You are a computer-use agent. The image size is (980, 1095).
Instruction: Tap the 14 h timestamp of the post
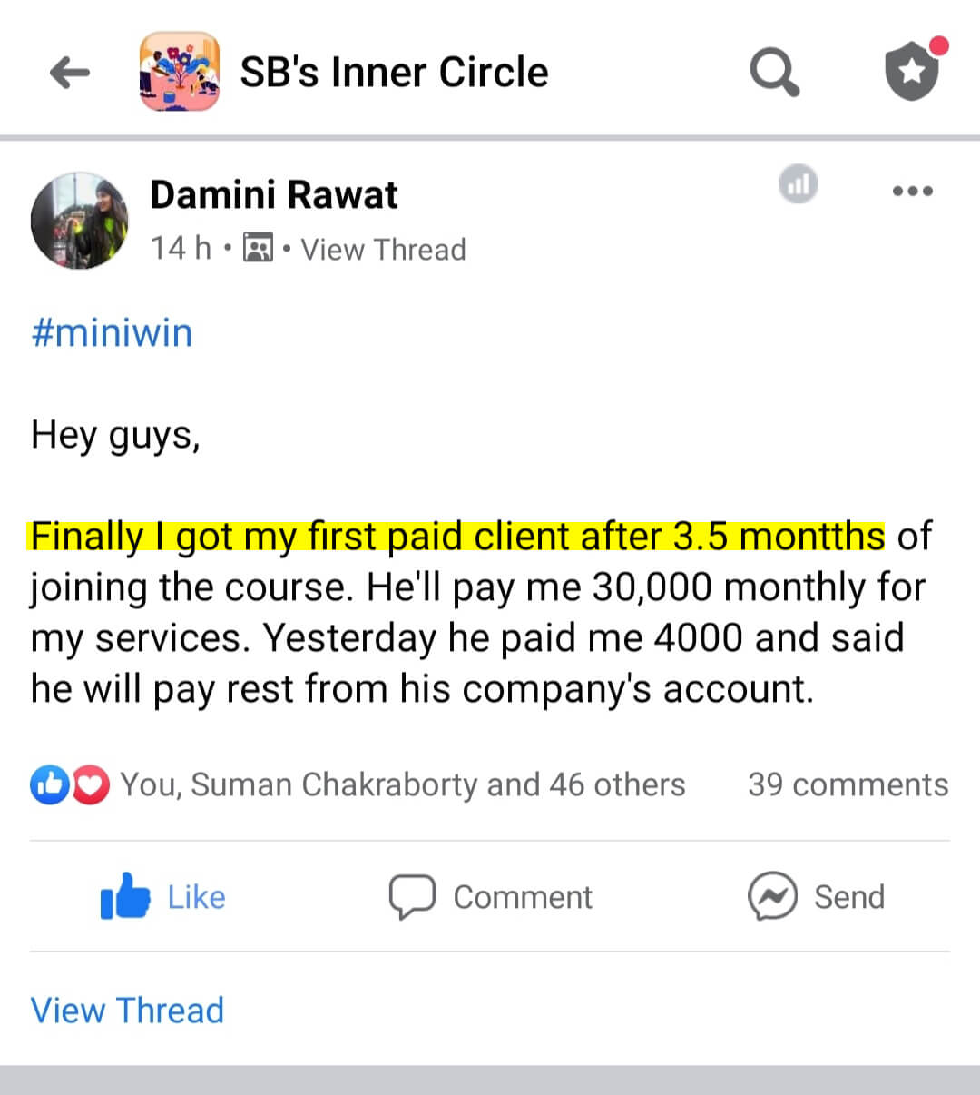point(181,249)
